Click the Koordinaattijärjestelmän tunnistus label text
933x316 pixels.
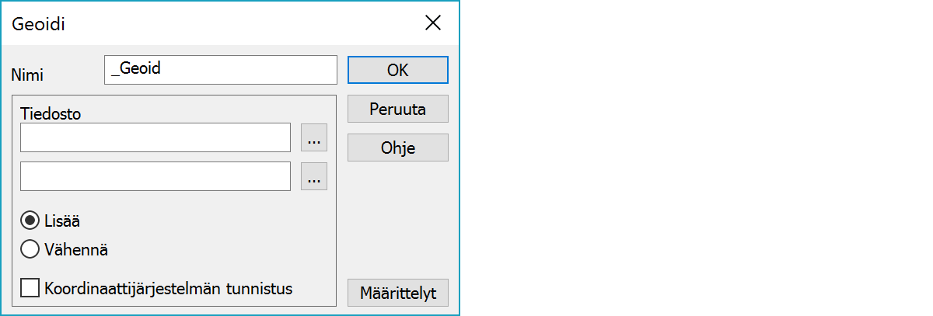169,289
